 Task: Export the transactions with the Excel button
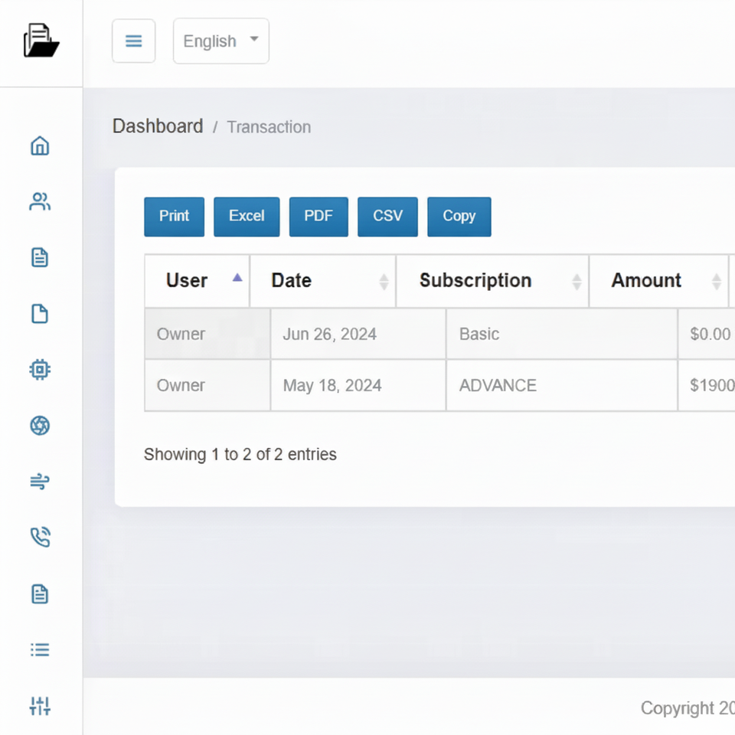tap(247, 217)
